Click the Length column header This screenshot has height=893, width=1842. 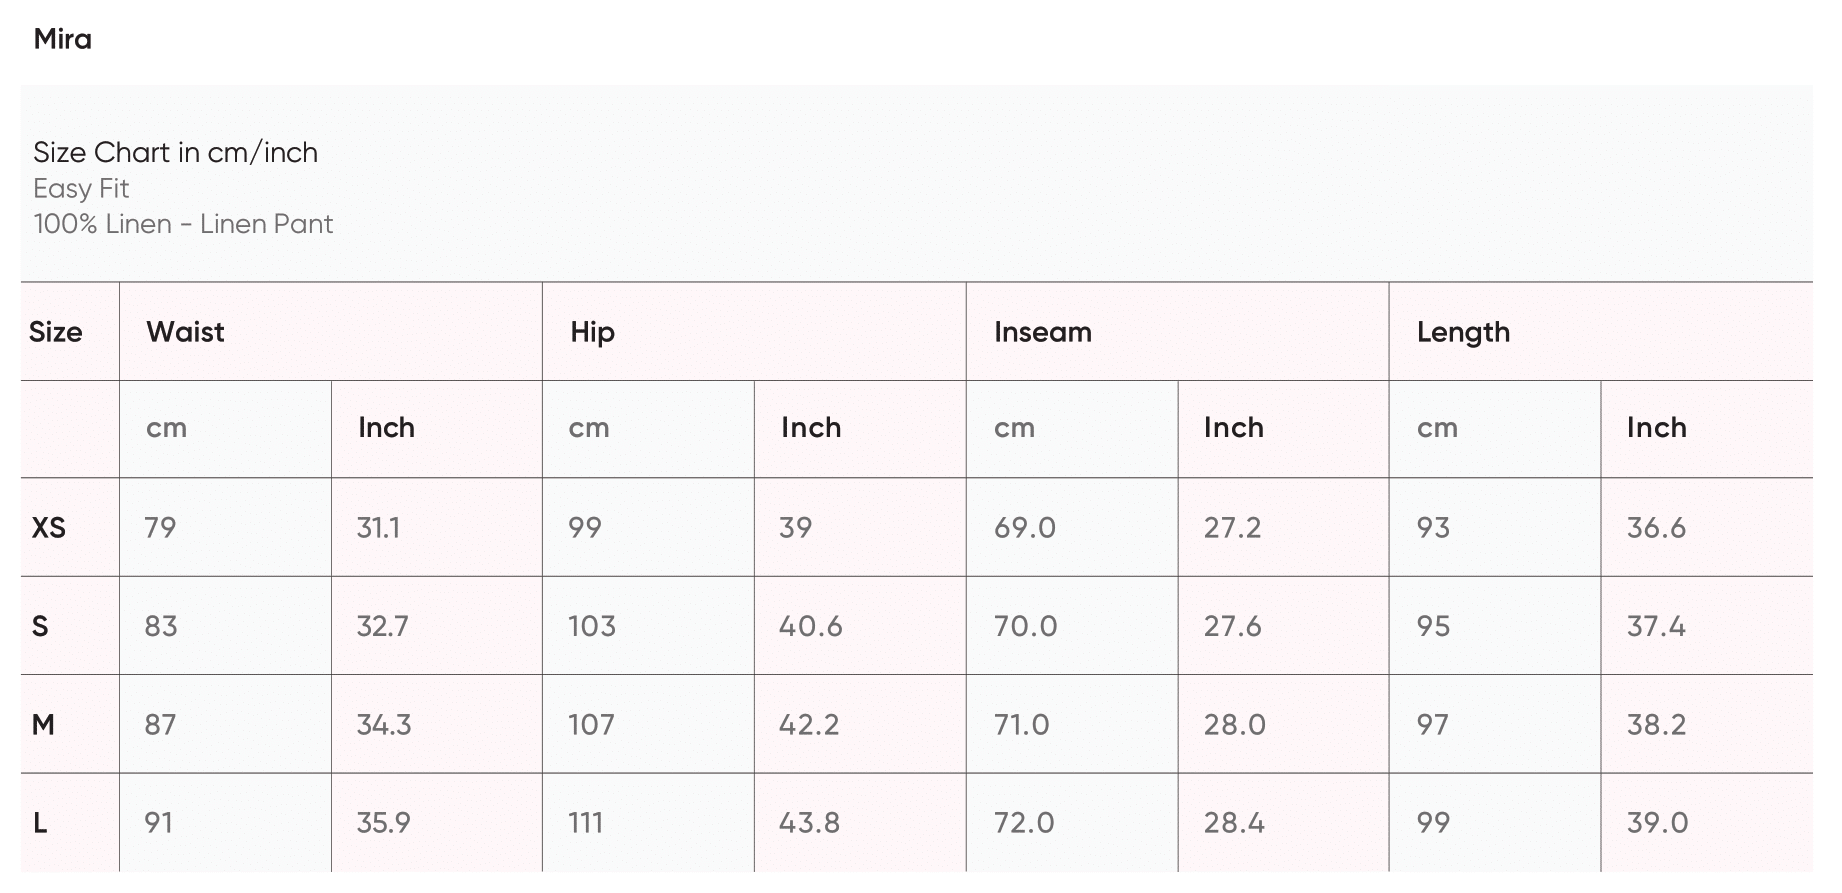[1463, 332]
